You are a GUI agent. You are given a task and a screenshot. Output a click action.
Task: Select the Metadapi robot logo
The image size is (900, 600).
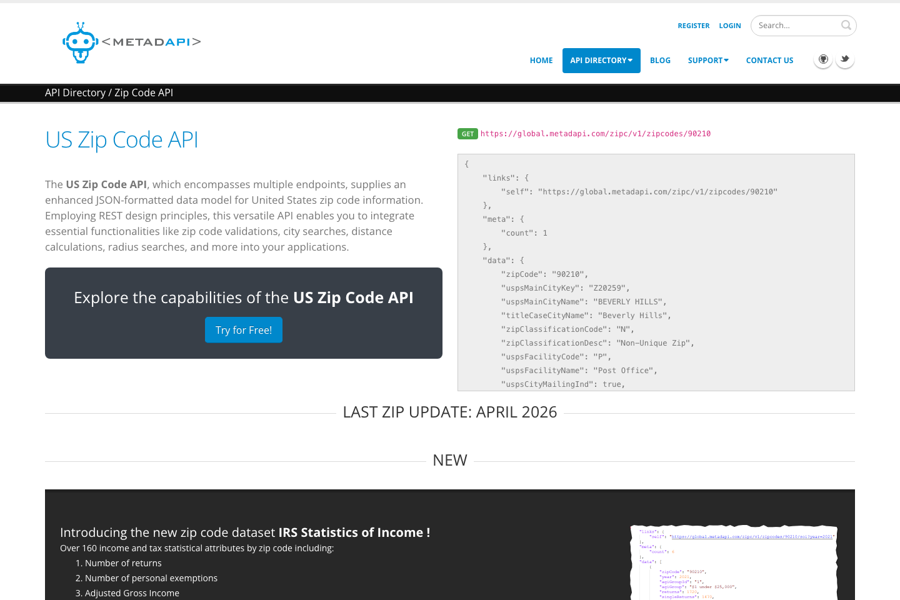79,42
